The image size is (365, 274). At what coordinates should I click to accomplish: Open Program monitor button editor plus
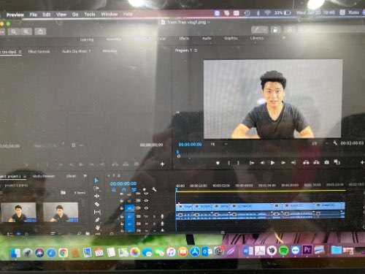[x=362, y=162]
